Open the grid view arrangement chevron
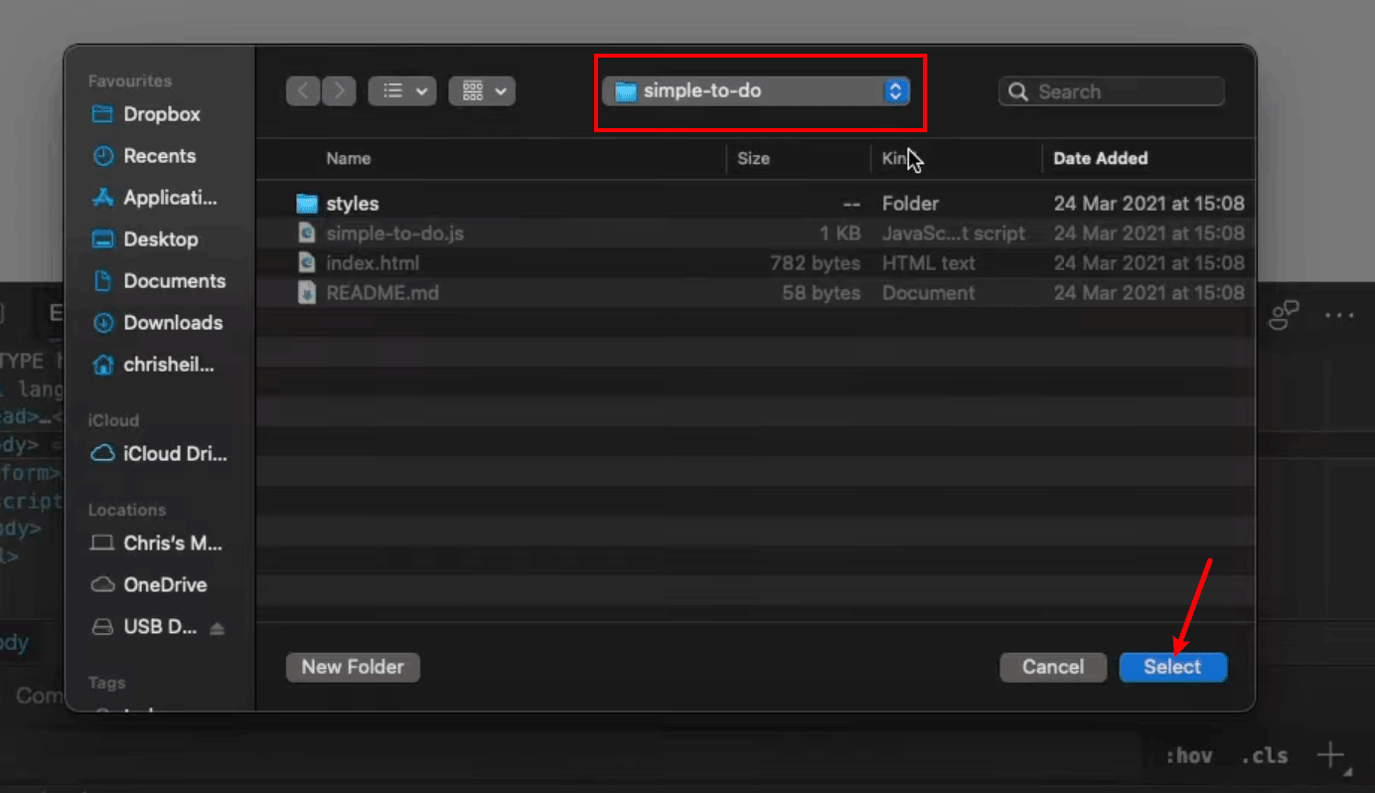The image size is (1375, 793). point(502,90)
